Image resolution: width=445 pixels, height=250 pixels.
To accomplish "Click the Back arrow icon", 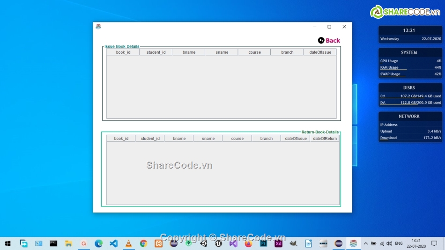I will click(321, 41).
